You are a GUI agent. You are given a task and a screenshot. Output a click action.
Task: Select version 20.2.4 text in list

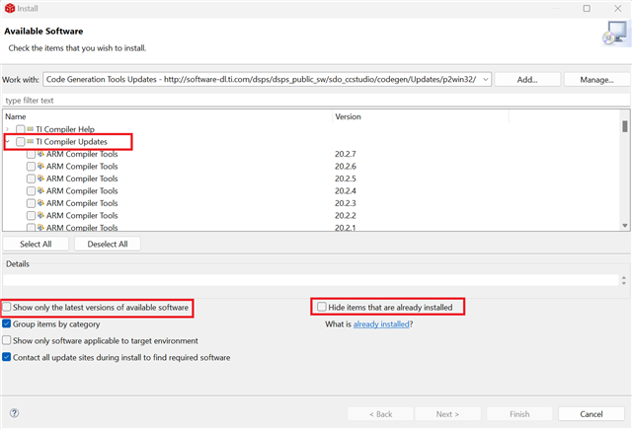346,190
